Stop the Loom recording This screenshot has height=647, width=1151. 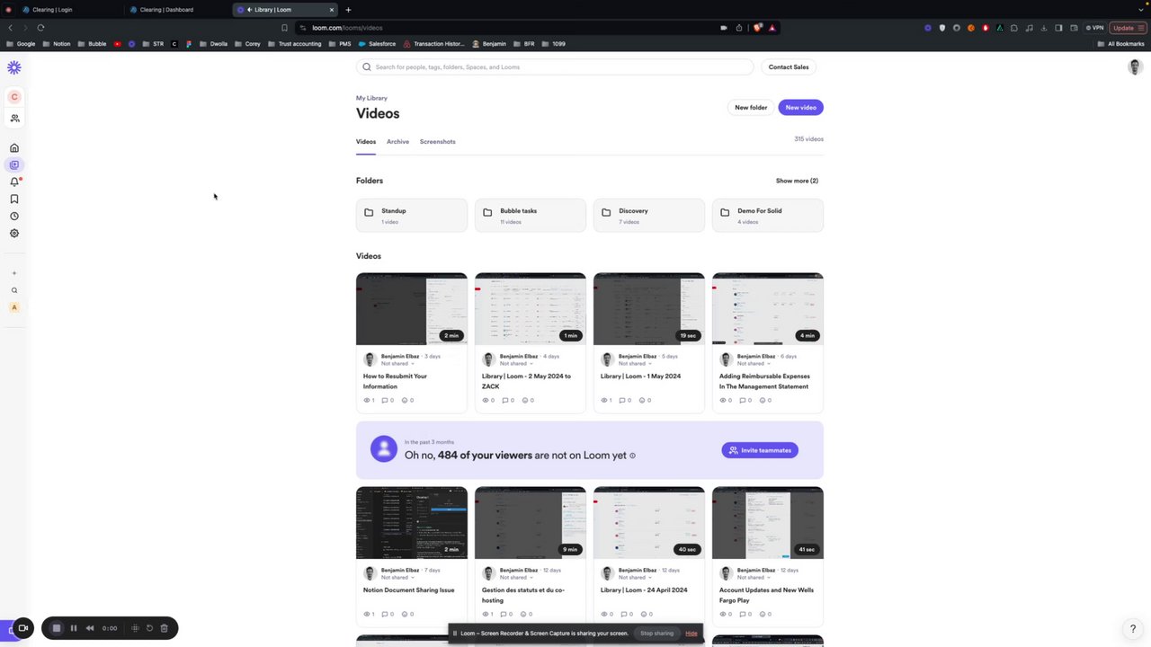(57, 628)
